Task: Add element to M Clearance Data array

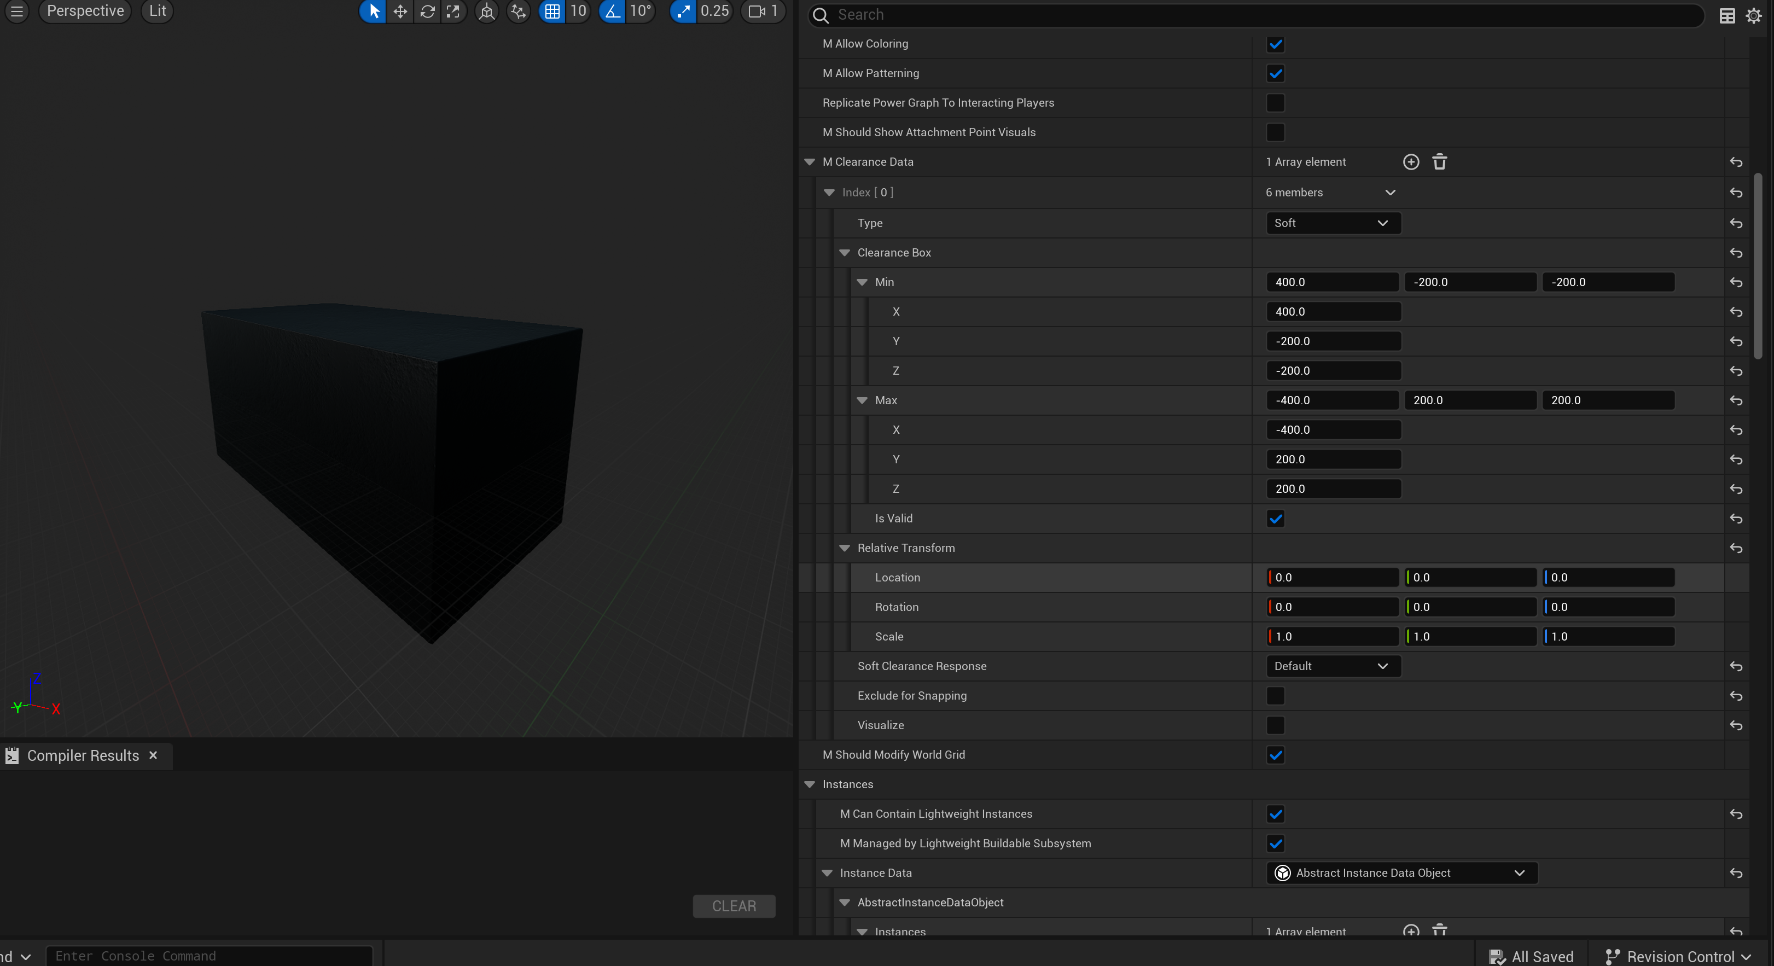Action: point(1410,162)
